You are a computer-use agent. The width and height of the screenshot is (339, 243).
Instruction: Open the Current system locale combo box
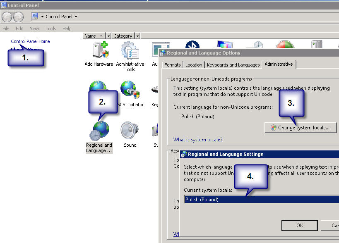click(261, 200)
